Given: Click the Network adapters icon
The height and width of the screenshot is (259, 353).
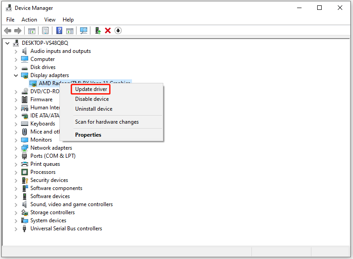Looking at the screenshot, I should tap(25, 148).
